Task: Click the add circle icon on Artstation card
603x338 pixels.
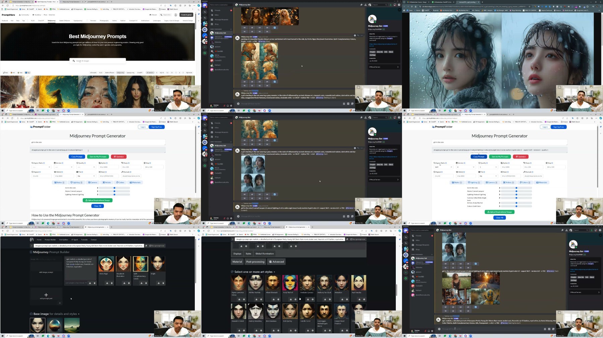Action: click(x=347, y=299)
